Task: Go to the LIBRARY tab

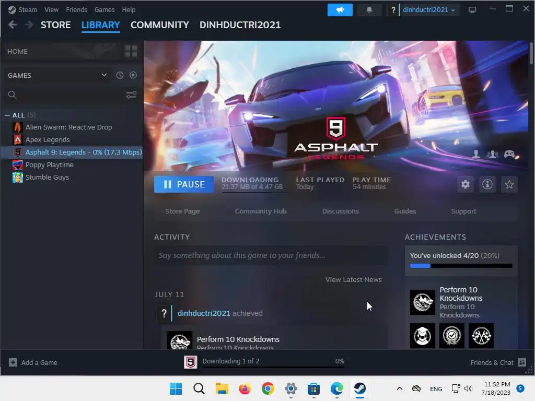Action: [101, 25]
